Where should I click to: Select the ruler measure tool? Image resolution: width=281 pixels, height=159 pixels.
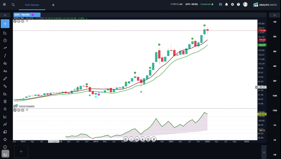[5, 86]
